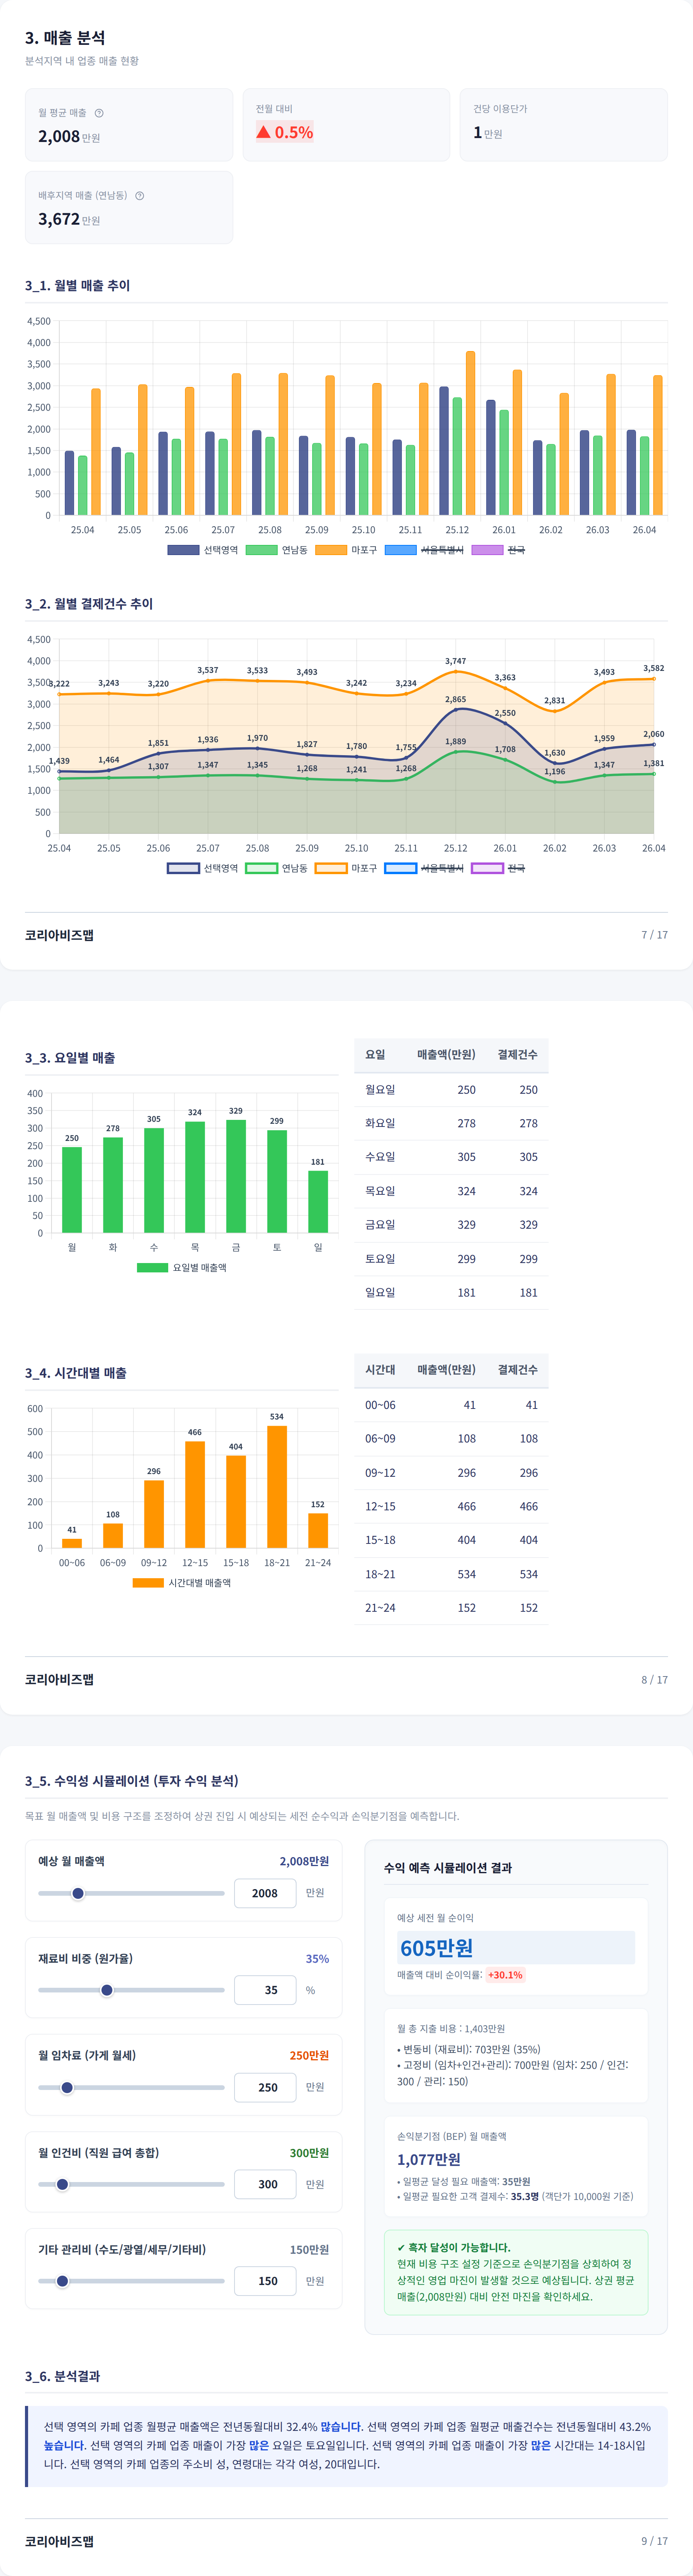Click the 요일 column header
The width and height of the screenshot is (693, 2576).
[x=375, y=1055]
